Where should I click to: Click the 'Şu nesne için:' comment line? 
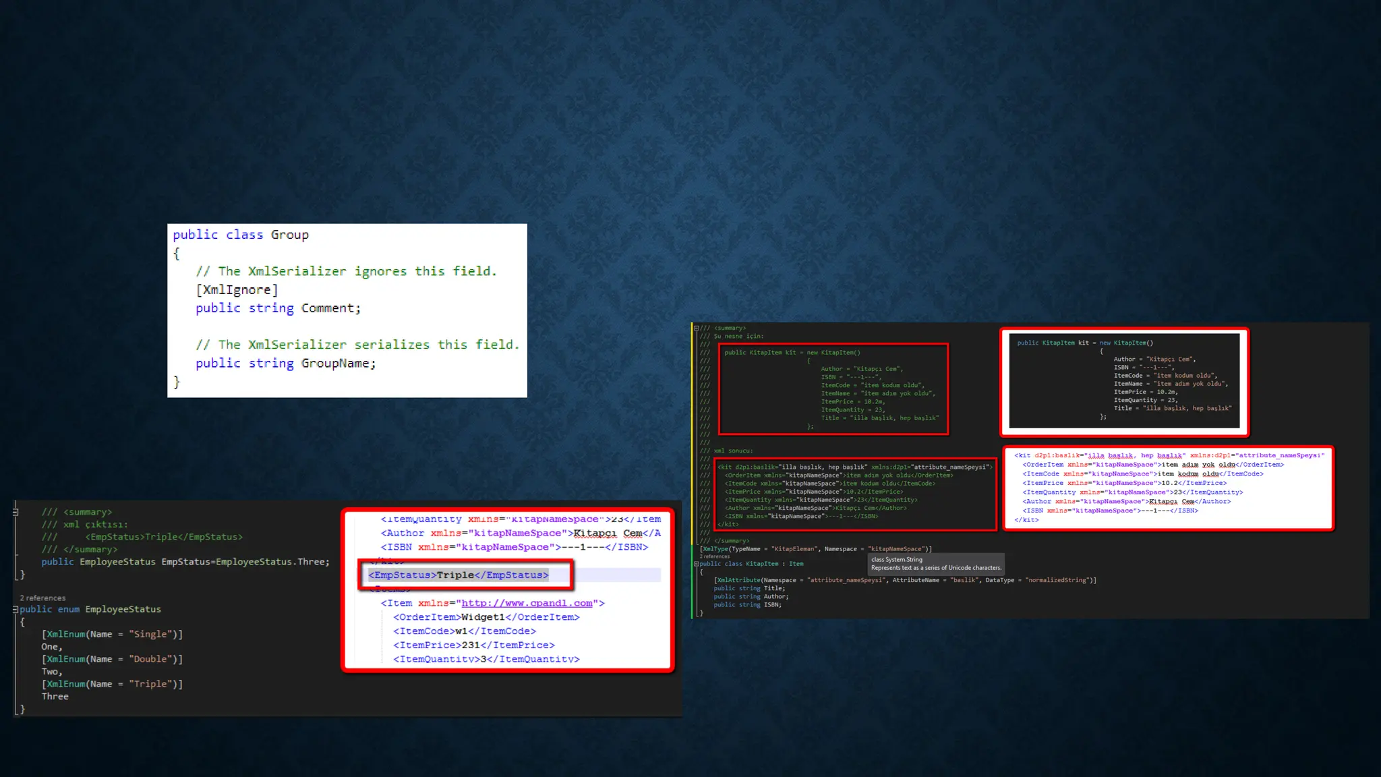pos(732,336)
